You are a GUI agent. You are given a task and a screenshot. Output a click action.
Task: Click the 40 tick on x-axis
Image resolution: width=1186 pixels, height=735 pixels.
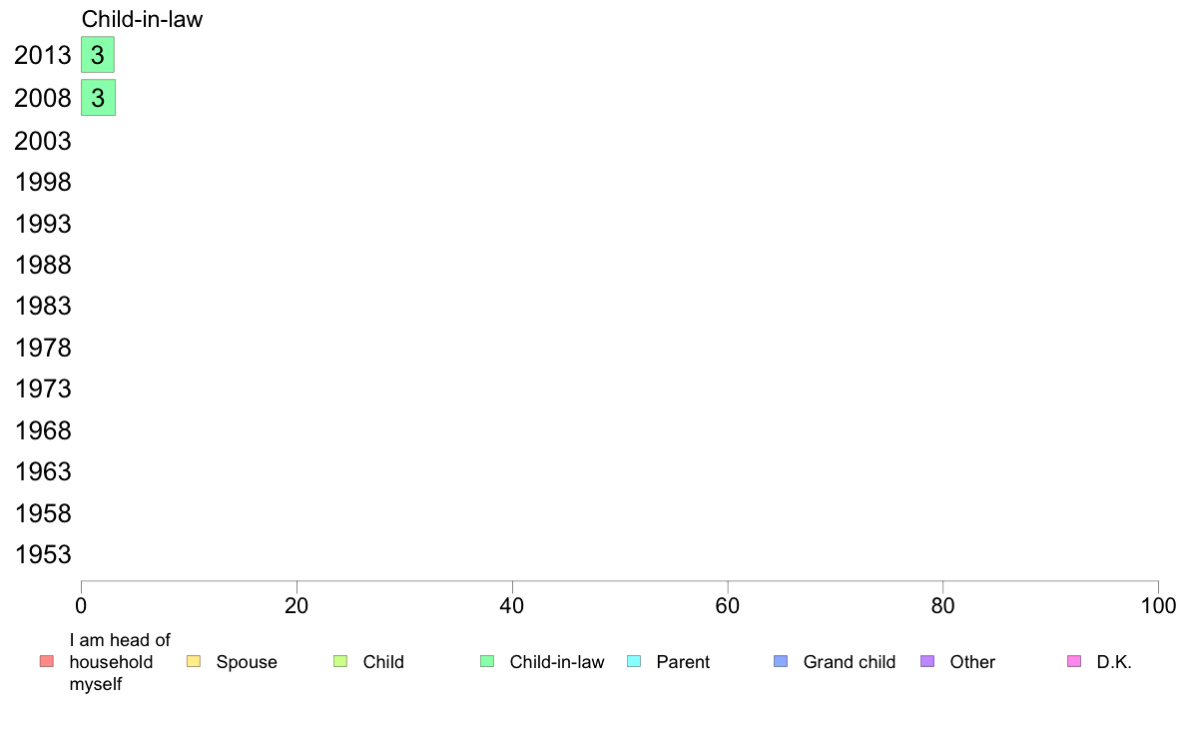(512, 606)
